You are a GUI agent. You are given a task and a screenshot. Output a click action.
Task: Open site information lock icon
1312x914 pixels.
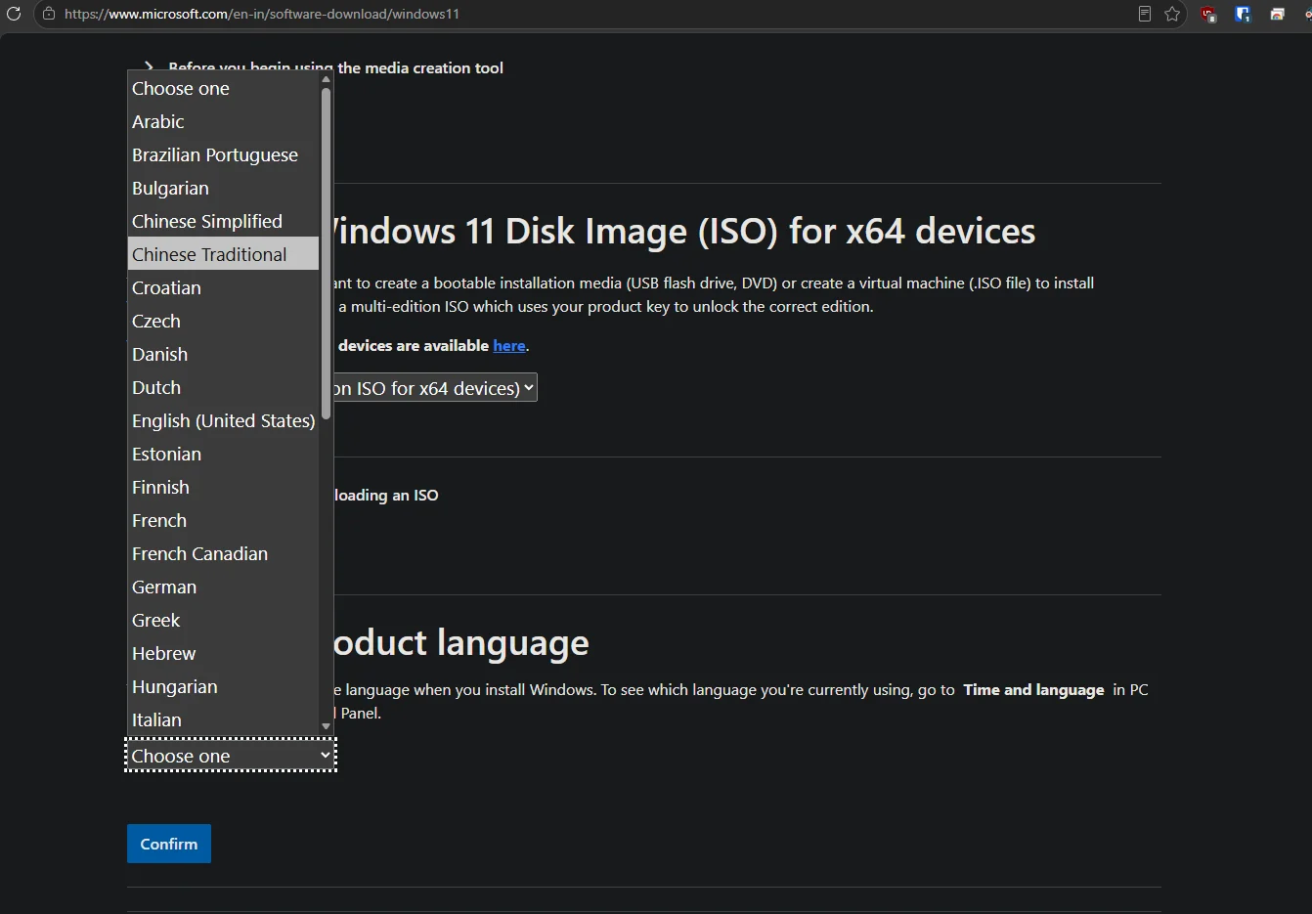49,14
